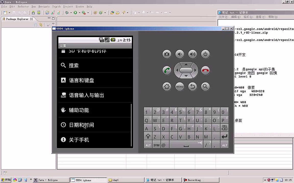Image resolution: width=294 pixels, height=183 pixels.
Task: Click the Search flashlight toolbar icon
Action: click(123, 13)
